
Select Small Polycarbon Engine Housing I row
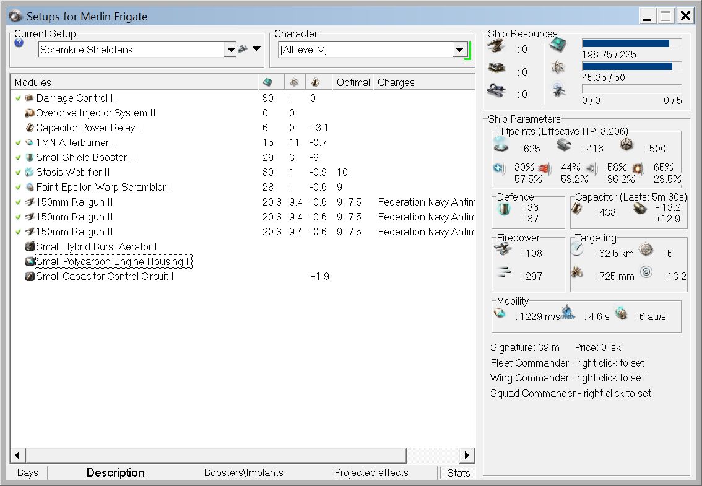pos(243,261)
